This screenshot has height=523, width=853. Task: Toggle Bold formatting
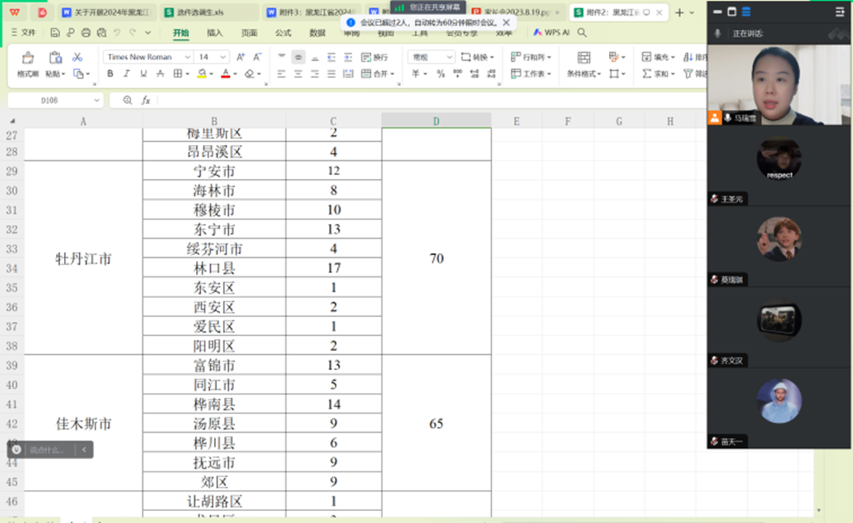click(110, 74)
